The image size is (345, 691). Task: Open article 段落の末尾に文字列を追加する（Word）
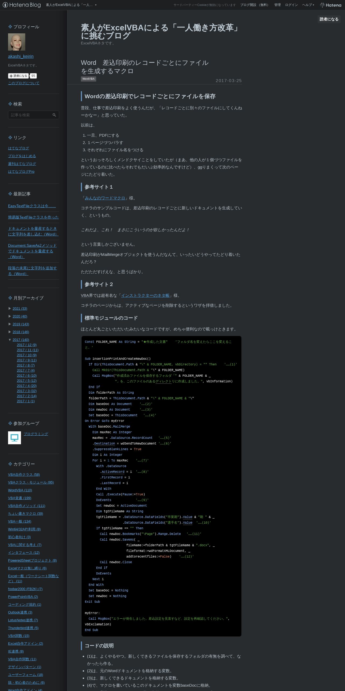33,271
